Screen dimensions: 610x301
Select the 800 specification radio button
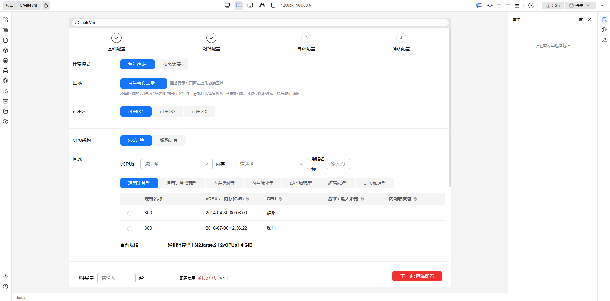point(130,213)
